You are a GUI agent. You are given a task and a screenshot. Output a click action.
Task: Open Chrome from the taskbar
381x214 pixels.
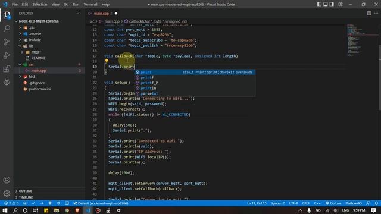67,210
